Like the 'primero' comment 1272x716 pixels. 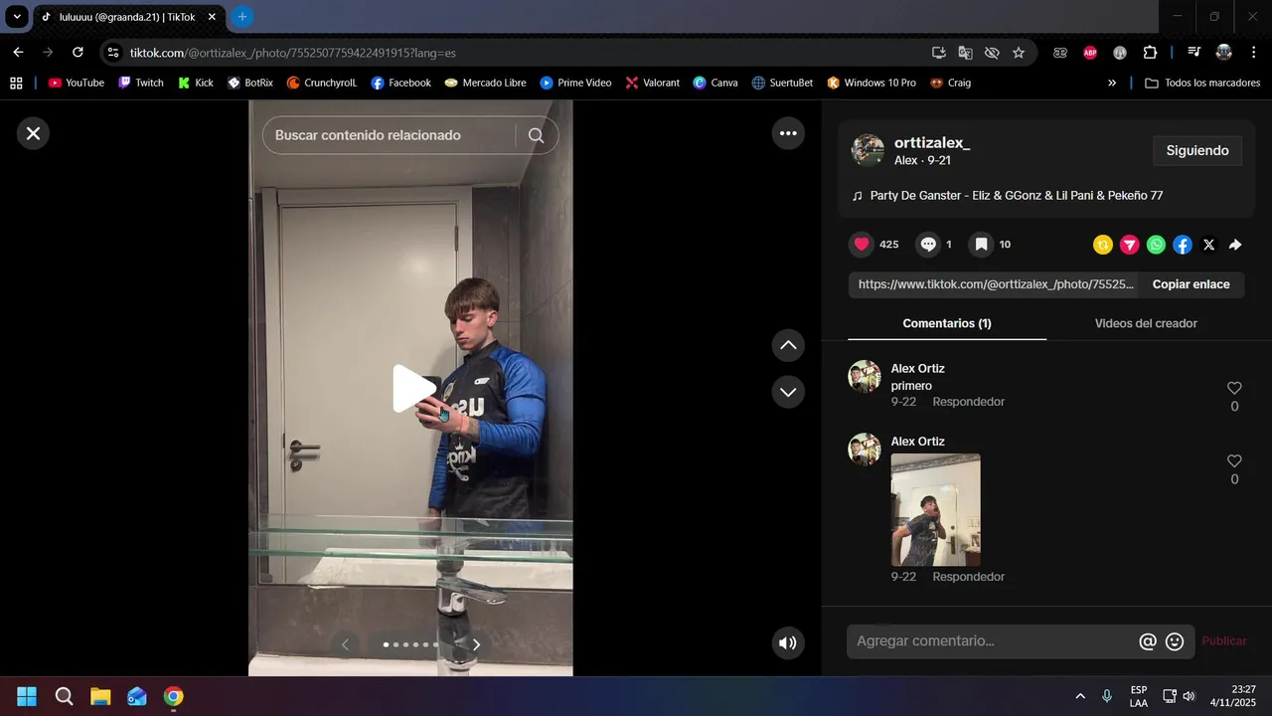point(1234,388)
